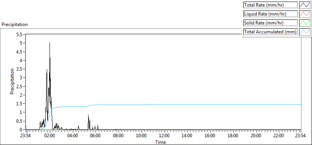Click the tallest black peak near 02:00
The height and width of the screenshot is (145, 312).
click(50, 43)
